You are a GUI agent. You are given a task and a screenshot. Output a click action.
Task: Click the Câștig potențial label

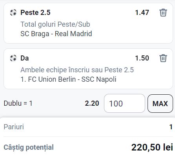pyautogui.click(x=29, y=147)
